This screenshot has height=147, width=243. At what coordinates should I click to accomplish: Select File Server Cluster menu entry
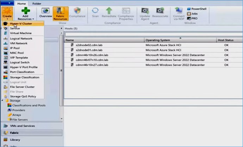(23, 87)
